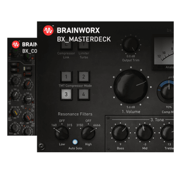Click the Output Trim knob
174x174 pixels.
[x=130, y=44]
